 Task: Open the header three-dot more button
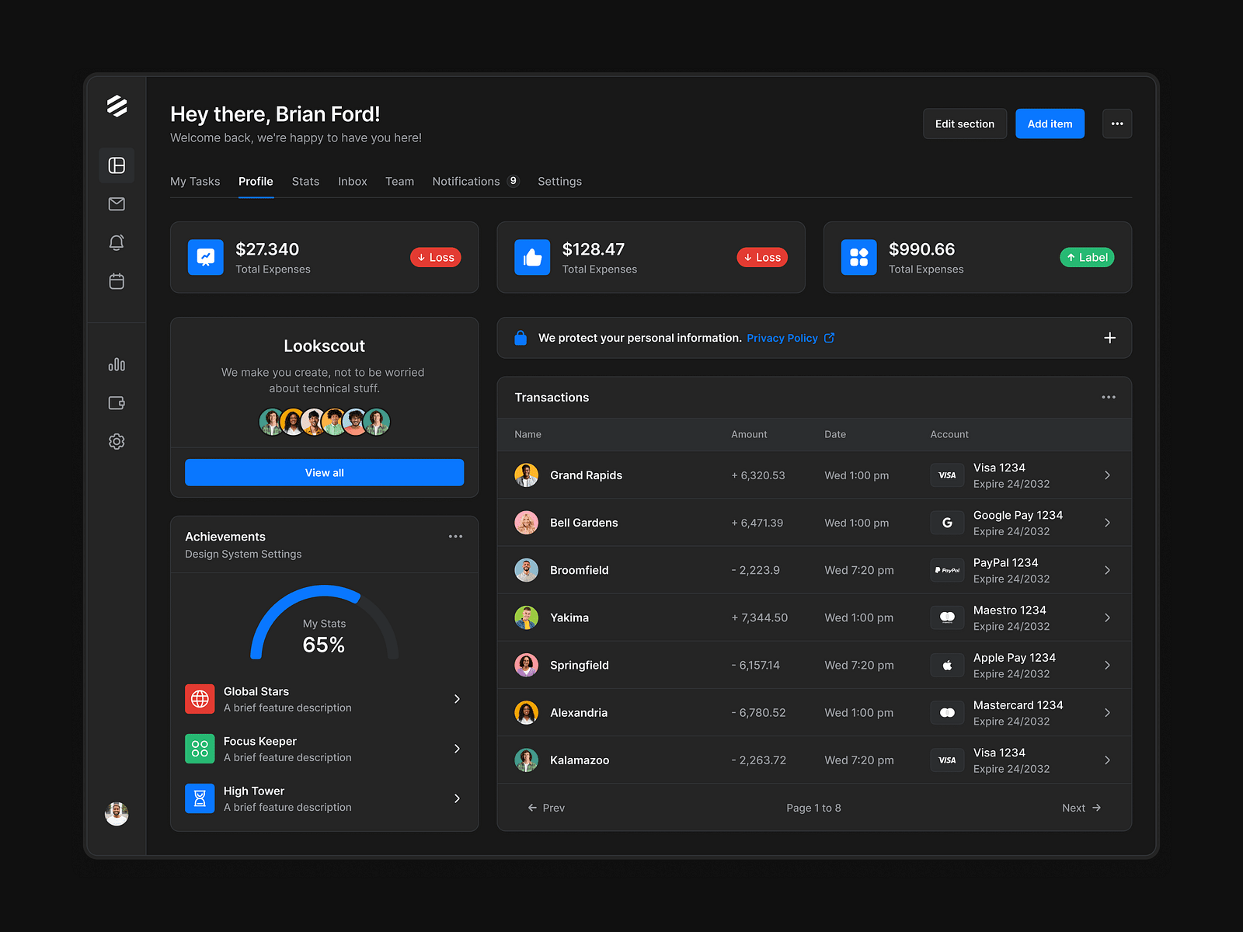[1117, 123]
